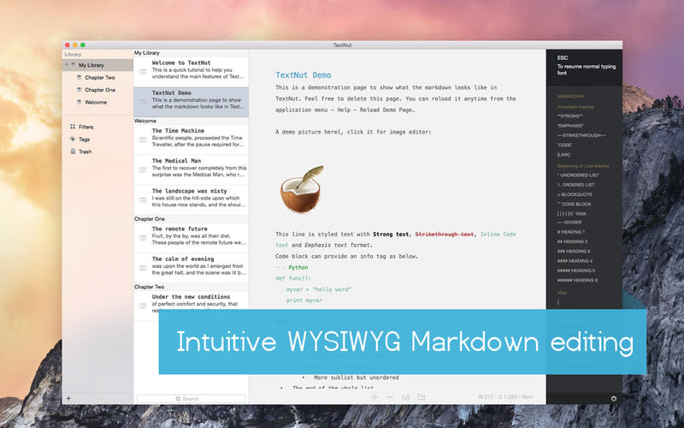
Task: Open The Time Machine note
Action: (x=191, y=140)
